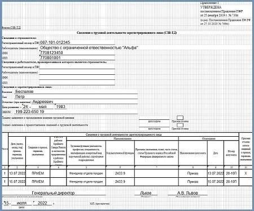Select the registration number 087-101-012345 field
254x211 pixels.
(x=77, y=43)
